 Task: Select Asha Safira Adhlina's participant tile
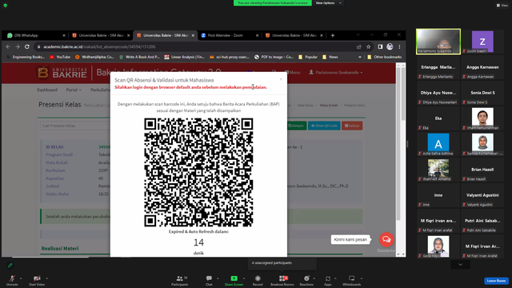(x=438, y=144)
